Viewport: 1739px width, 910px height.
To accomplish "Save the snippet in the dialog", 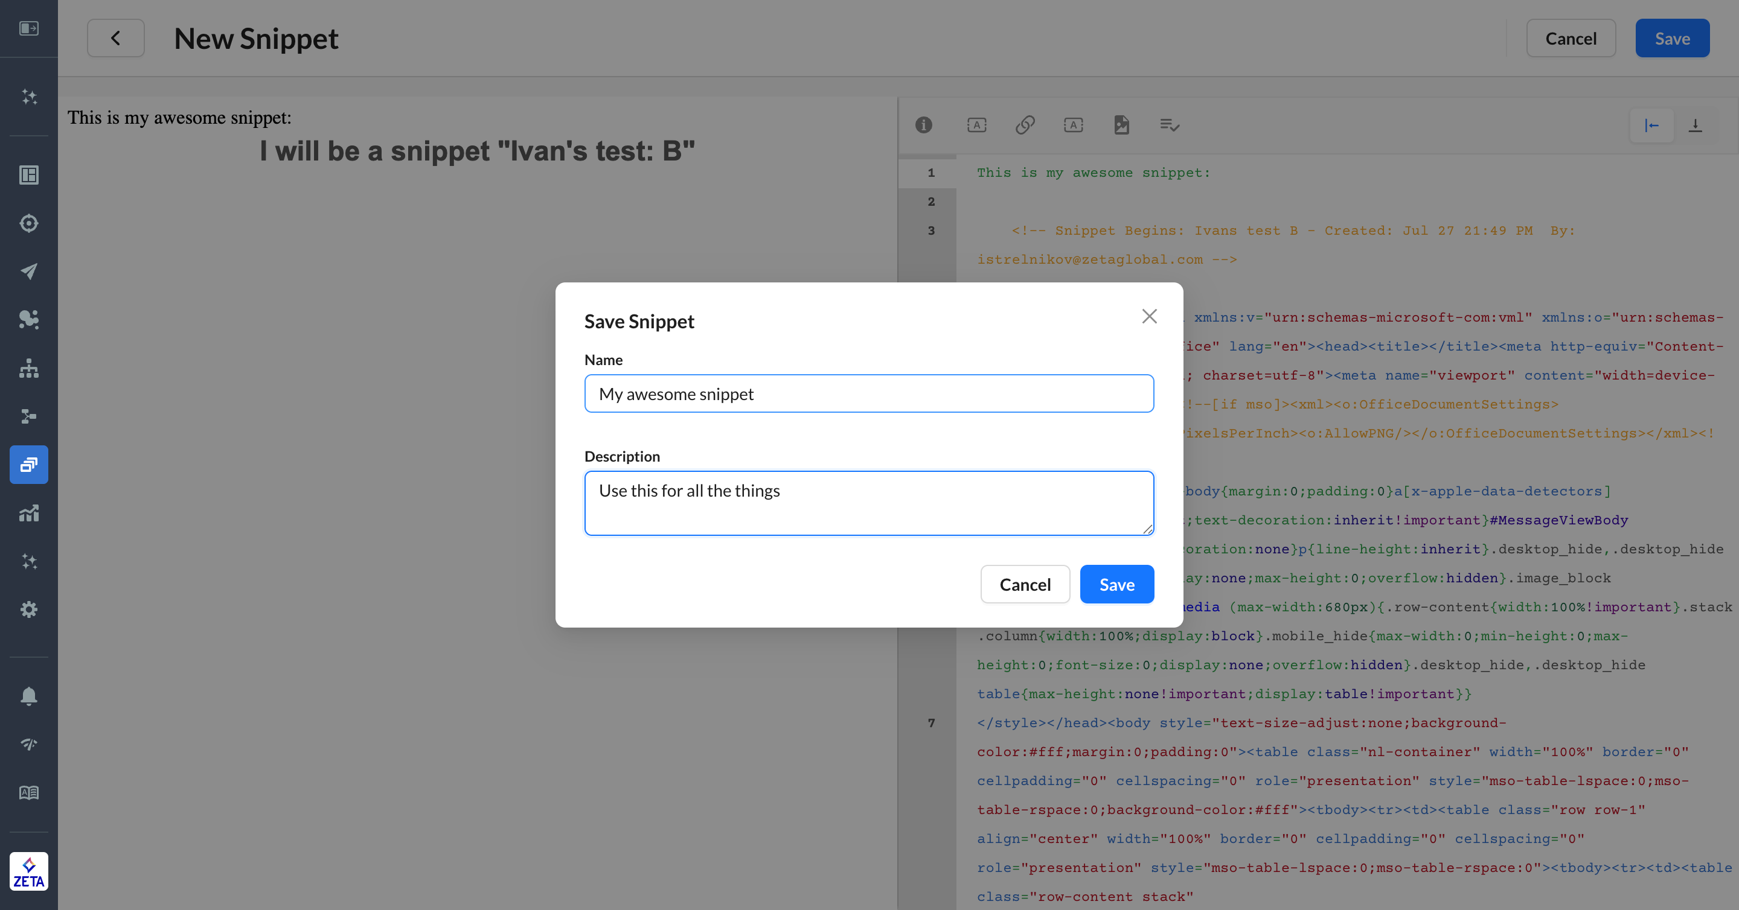I will click(1116, 584).
